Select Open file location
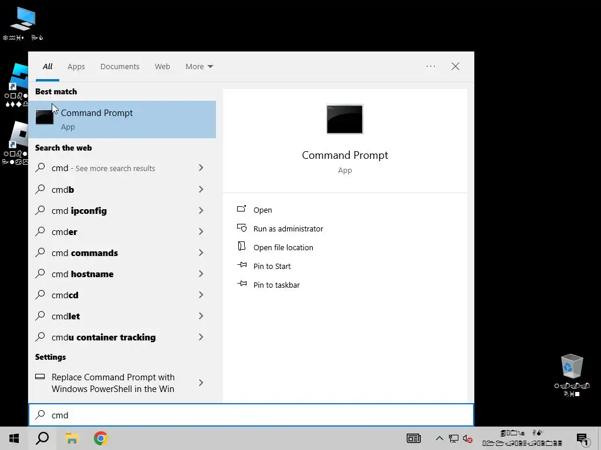Image resolution: width=601 pixels, height=450 pixels. tap(283, 248)
